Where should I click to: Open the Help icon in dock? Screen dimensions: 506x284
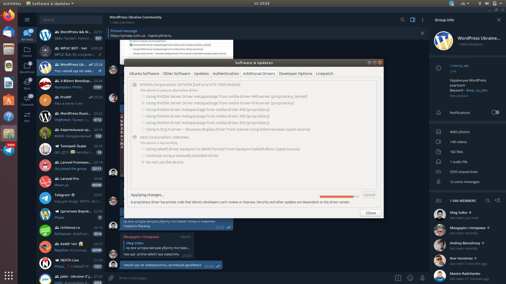pyautogui.click(x=9, y=116)
